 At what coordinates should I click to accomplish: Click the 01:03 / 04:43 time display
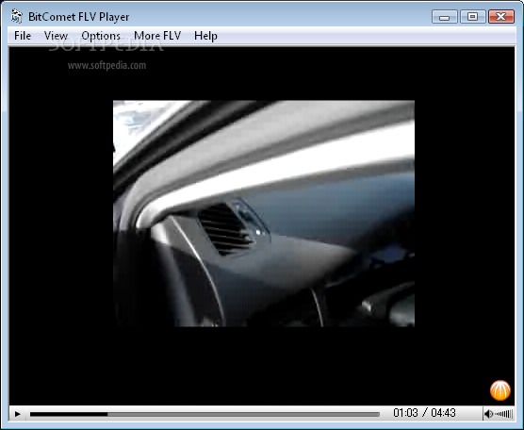pyautogui.click(x=424, y=413)
